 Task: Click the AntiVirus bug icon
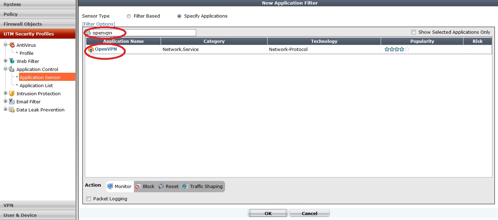pyautogui.click(x=12, y=45)
